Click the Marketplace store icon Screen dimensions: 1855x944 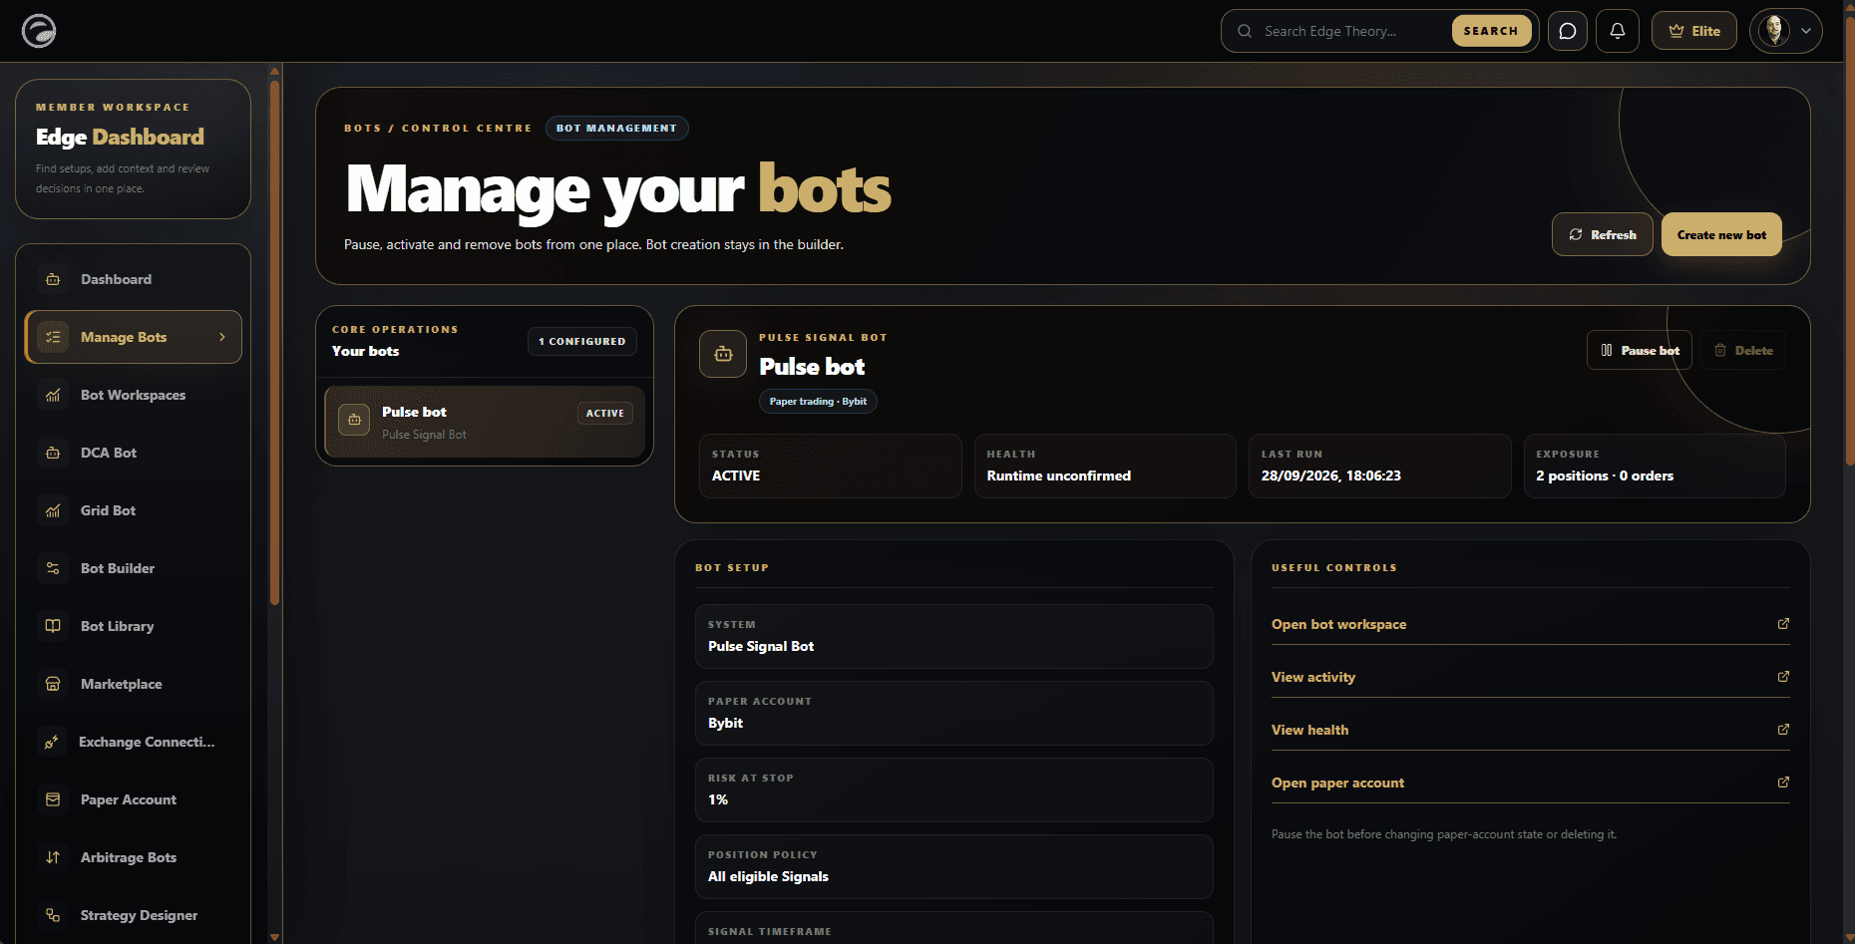(x=53, y=684)
